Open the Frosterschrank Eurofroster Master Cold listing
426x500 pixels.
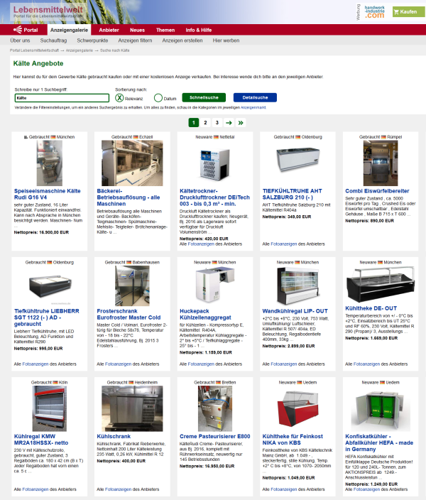point(129,314)
